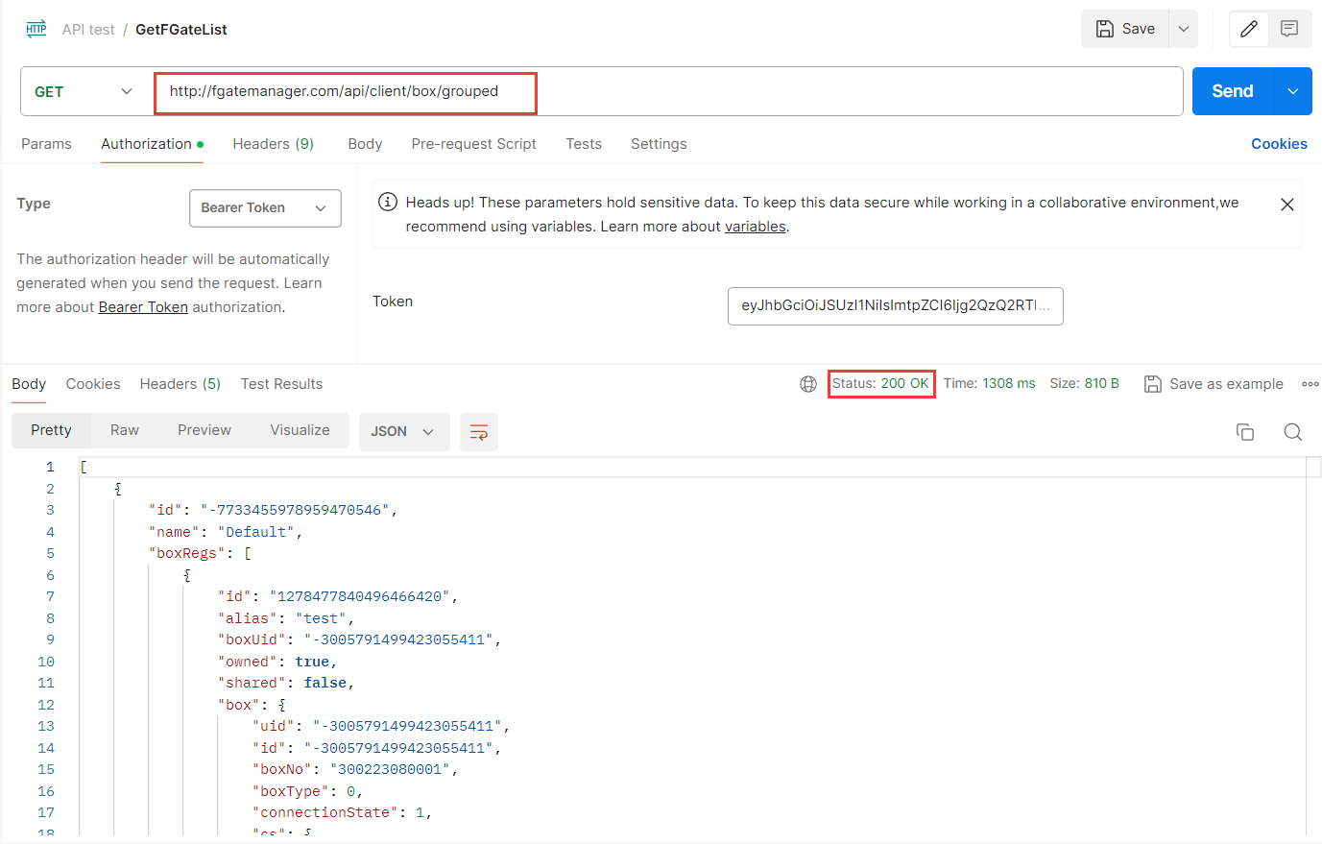Viewport: 1322px width, 844px height.
Task: Switch to the Tests tab
Action: pos(584,144)
